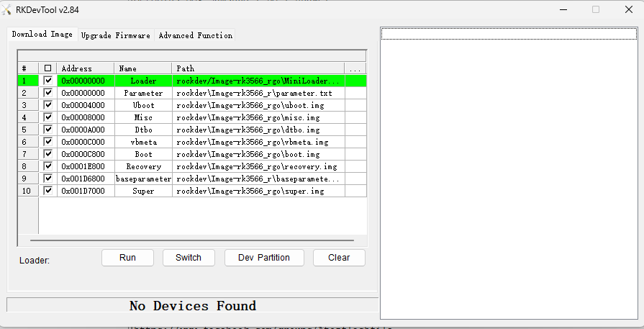Click the No Devices Found status text

click(193, 306)
